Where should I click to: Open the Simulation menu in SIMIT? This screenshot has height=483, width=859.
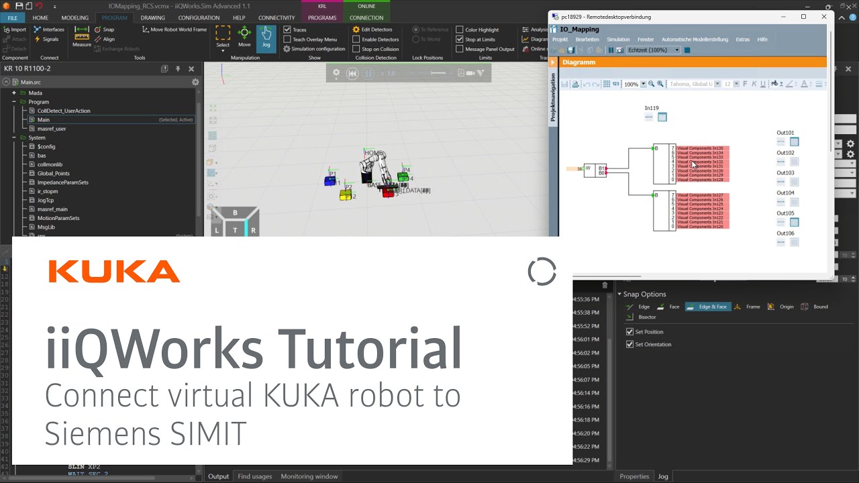(618, 40)
